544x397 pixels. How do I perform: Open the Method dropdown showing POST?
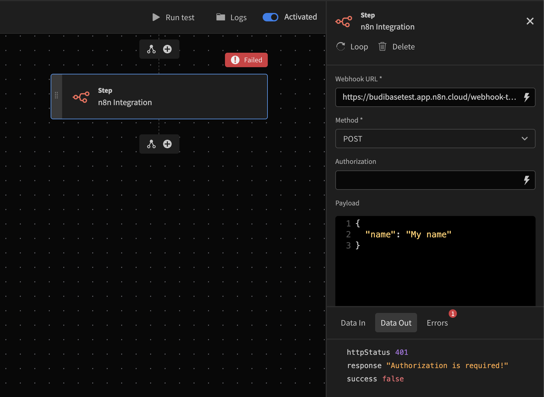[435, 139]
